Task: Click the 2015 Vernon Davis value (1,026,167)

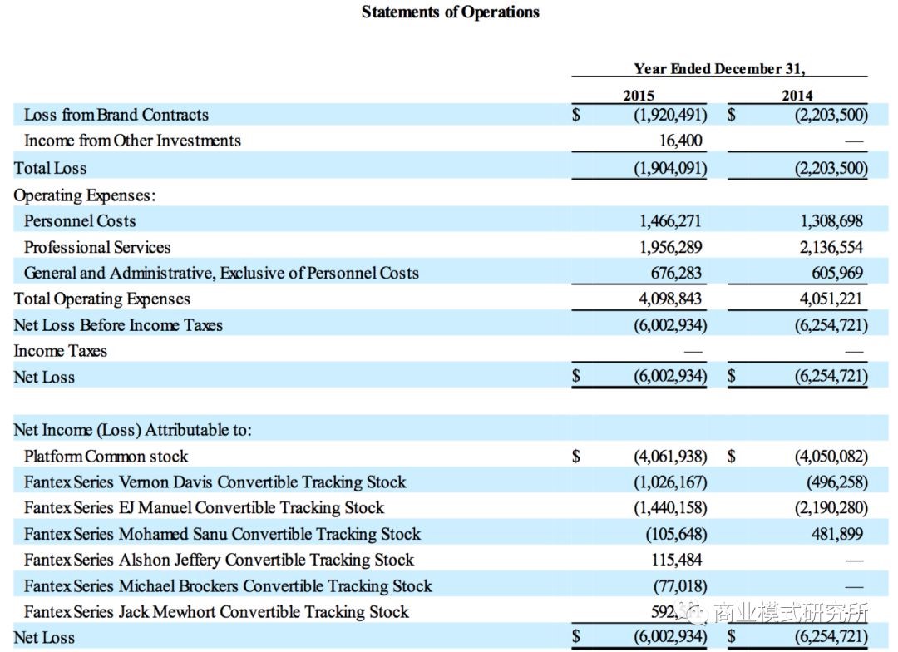Action: 670,482
